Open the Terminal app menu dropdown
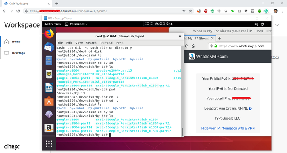 pyautogui.click(x=76, y=24)
